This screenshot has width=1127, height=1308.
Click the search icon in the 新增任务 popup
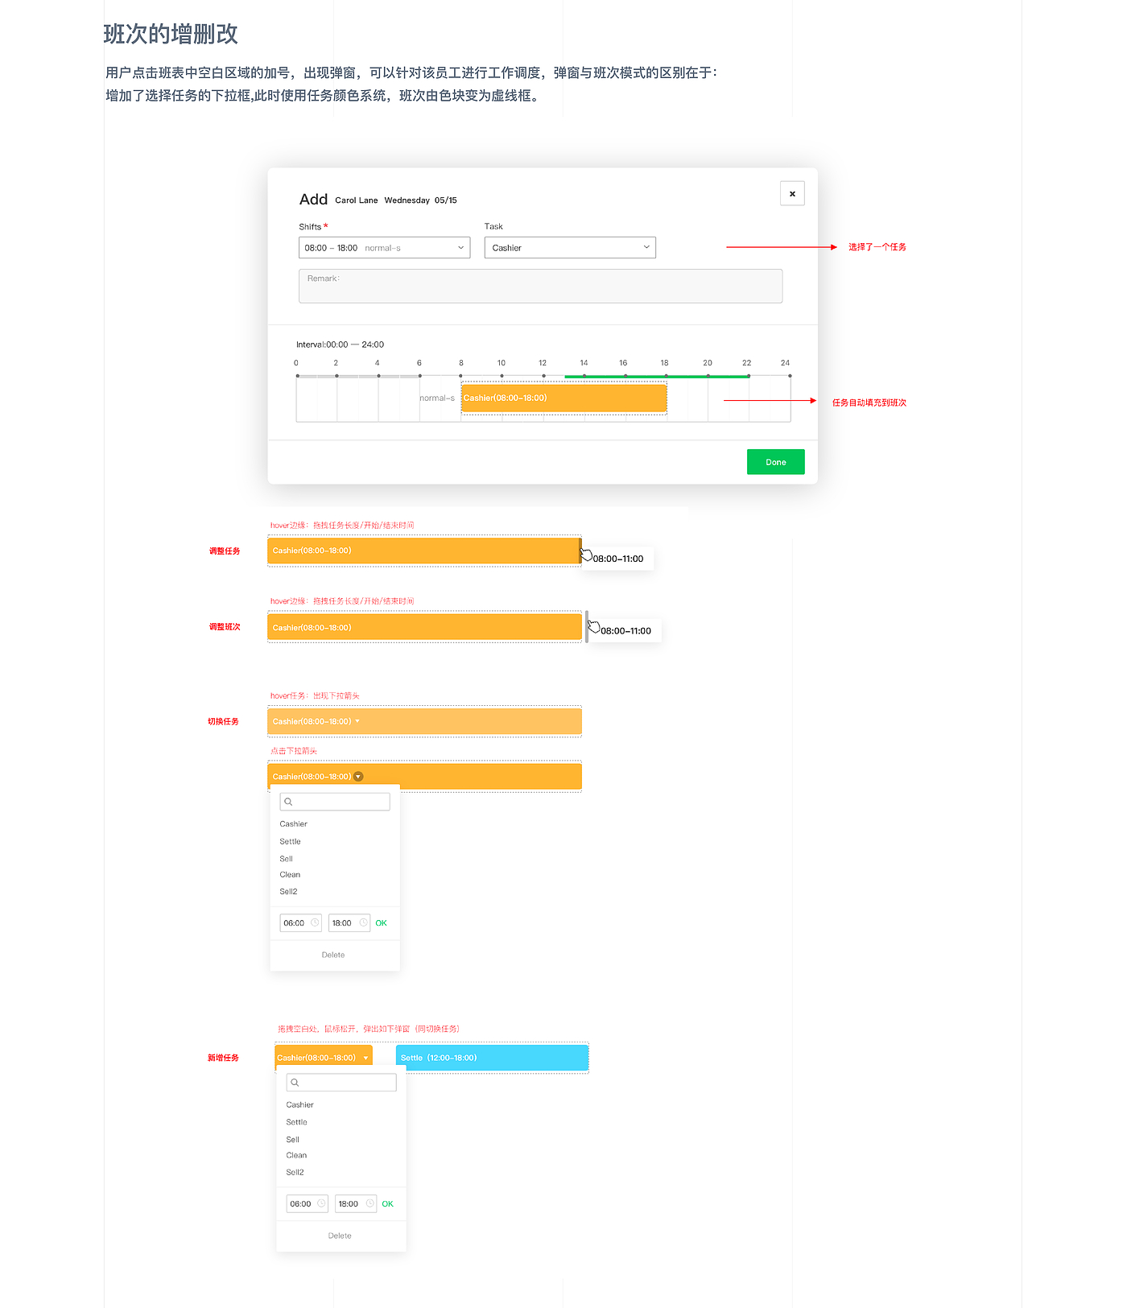tap(295, 1083)
